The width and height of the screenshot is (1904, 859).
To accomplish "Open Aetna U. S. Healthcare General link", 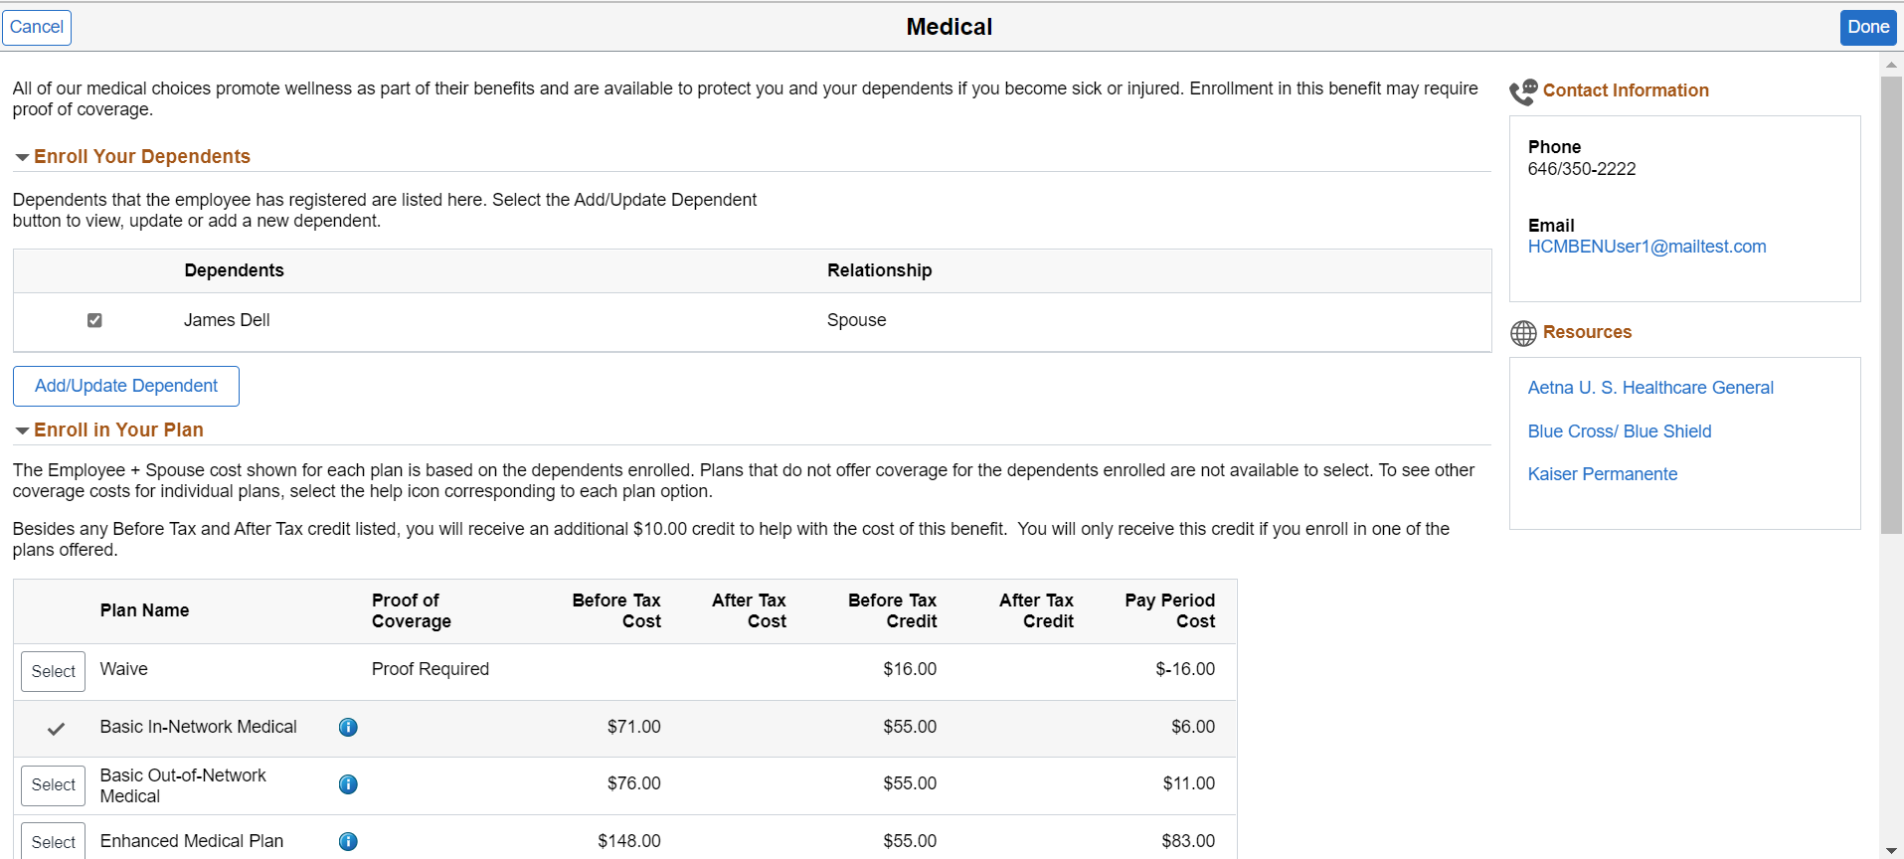I will (1650, 388).
